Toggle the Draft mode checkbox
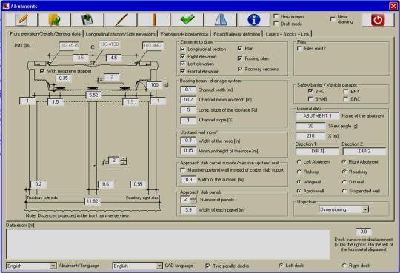 276,24
